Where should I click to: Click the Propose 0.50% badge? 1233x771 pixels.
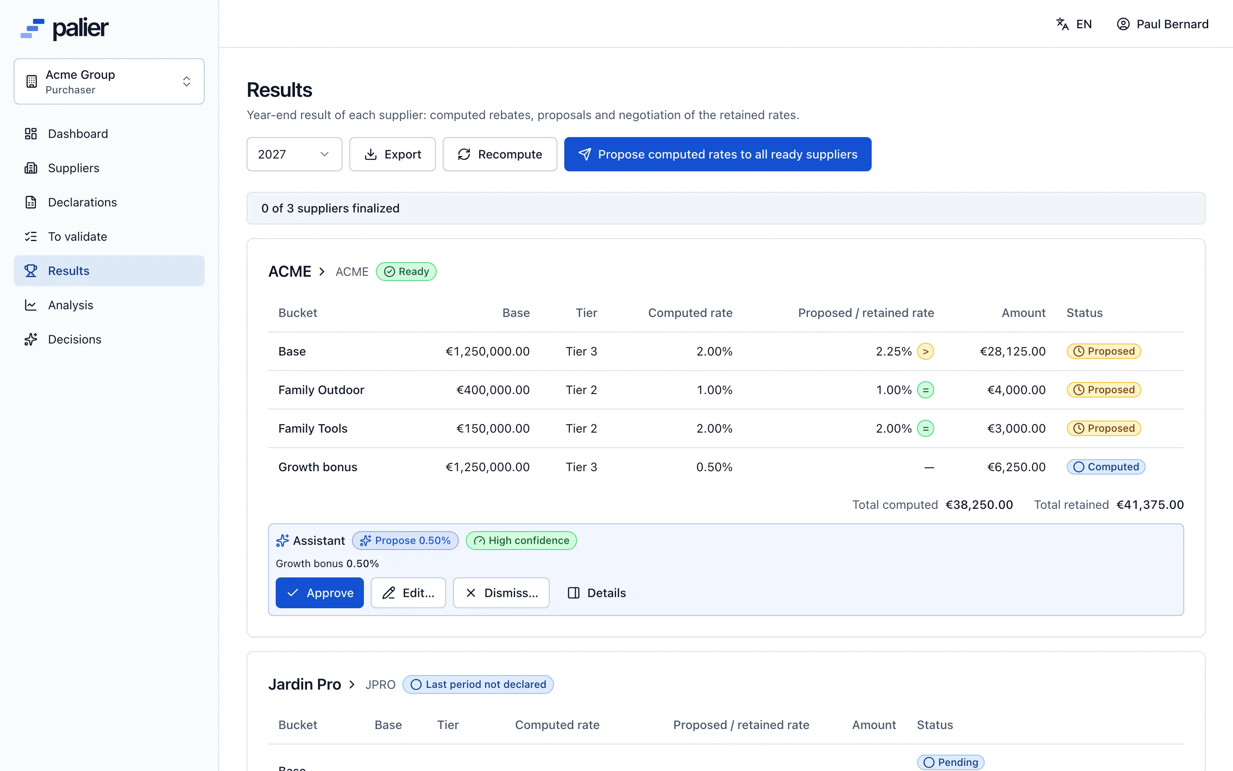pyautogui.click(x=405, y=541)
